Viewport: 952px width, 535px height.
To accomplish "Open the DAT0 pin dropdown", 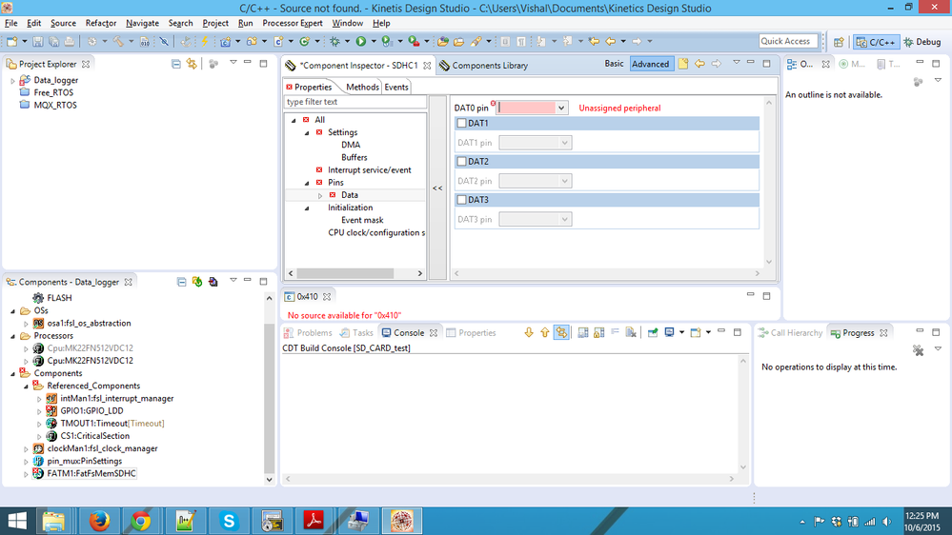I will 561,108.
